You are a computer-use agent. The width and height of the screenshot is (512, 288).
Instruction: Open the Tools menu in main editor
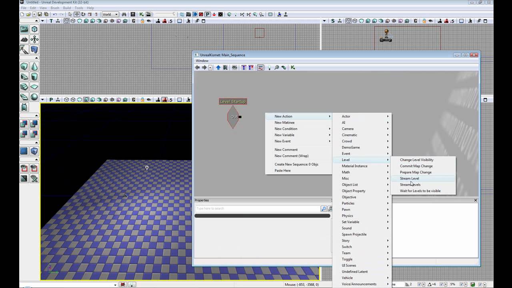(79, 8)
